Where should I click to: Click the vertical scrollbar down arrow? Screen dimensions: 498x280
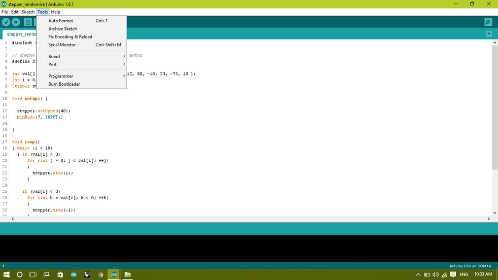pyautogui.click(x=495, y=213)
